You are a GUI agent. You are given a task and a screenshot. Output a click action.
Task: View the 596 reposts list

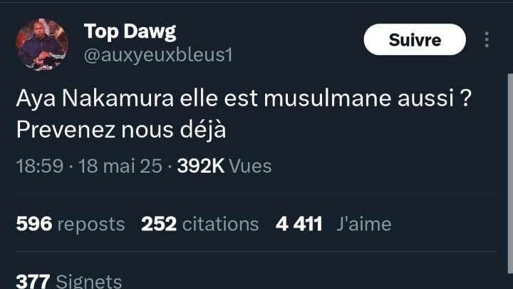coord(71,224)
